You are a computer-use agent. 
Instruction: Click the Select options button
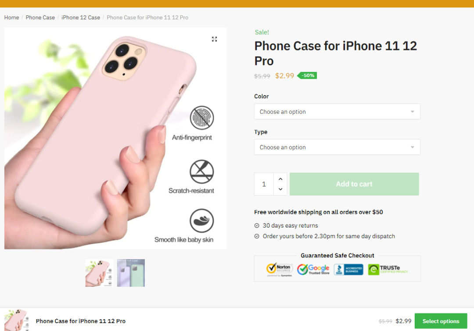pos(441,321)
